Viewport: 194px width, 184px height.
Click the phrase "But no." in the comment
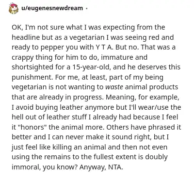click(x=128, y=47)
